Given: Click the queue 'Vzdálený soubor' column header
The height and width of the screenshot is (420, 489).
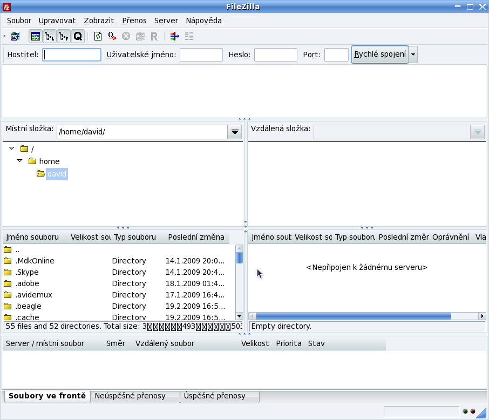Looking at the screenshot, I should (165, 343).
